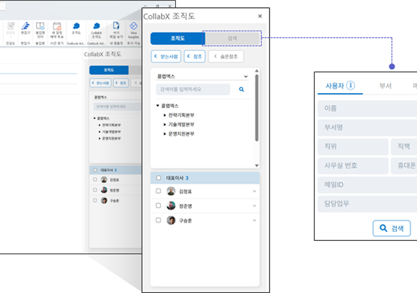Expand 정준영's row chevron in enlarged panel
The image size is (417, 293).
tap(255, 206)
